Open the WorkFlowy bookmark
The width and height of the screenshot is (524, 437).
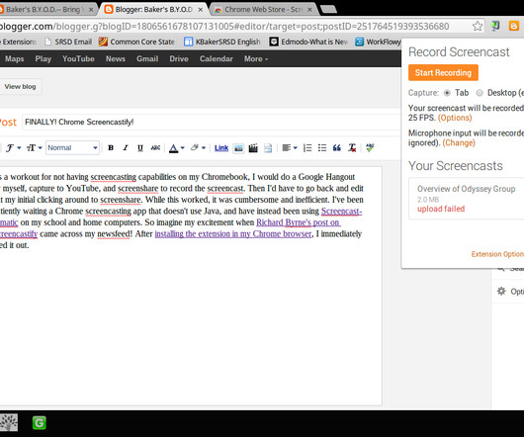(378, 42)
